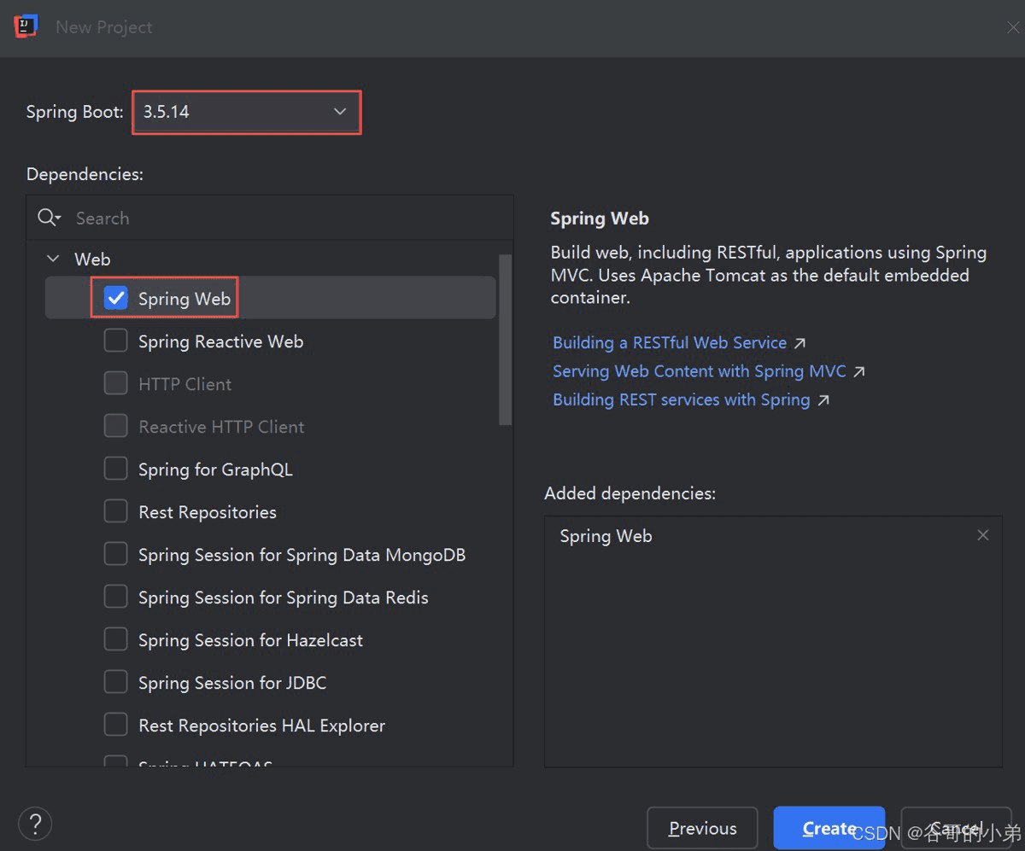Click the Previous button
This screenshot has width=1025, height=851.
tap(702, 828)
